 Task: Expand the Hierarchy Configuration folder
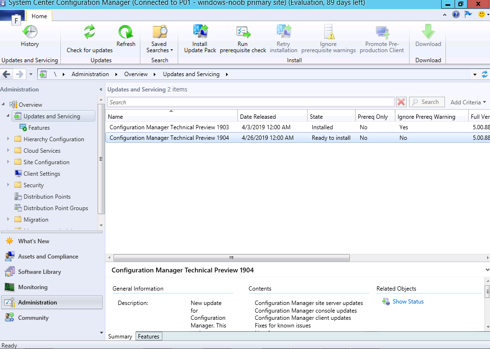[x=8, y=139]
